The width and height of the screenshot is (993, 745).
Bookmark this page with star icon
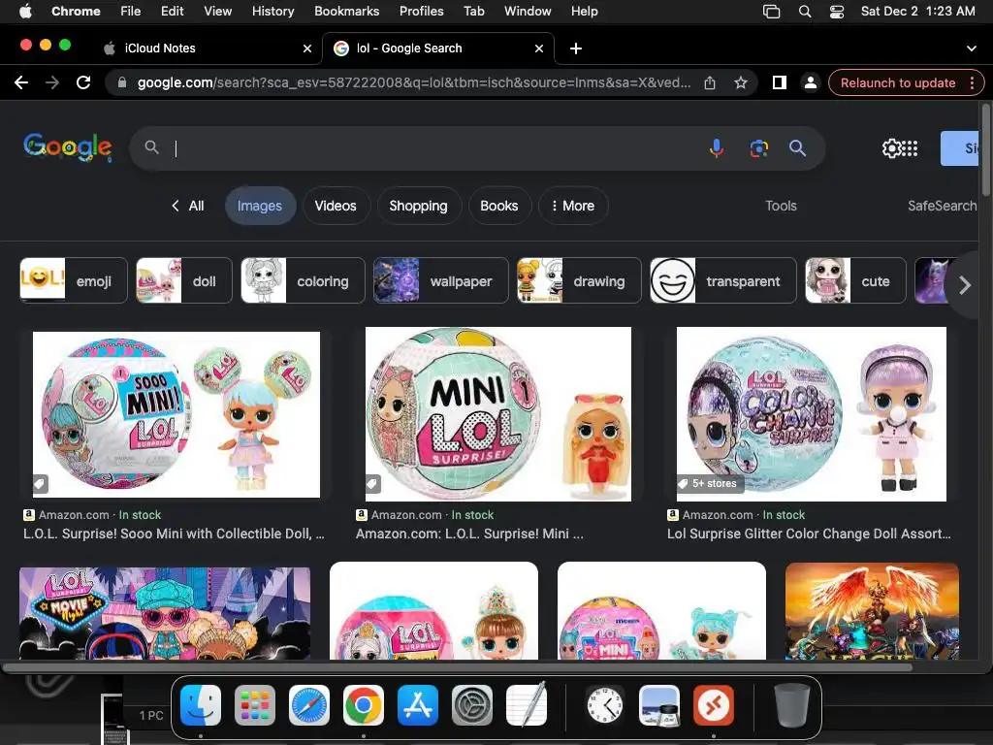tap(740, 82)
